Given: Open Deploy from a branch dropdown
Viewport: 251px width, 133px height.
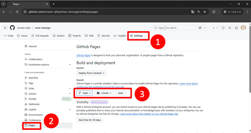Looking at the screenshot, I should [x=91, y=73].
